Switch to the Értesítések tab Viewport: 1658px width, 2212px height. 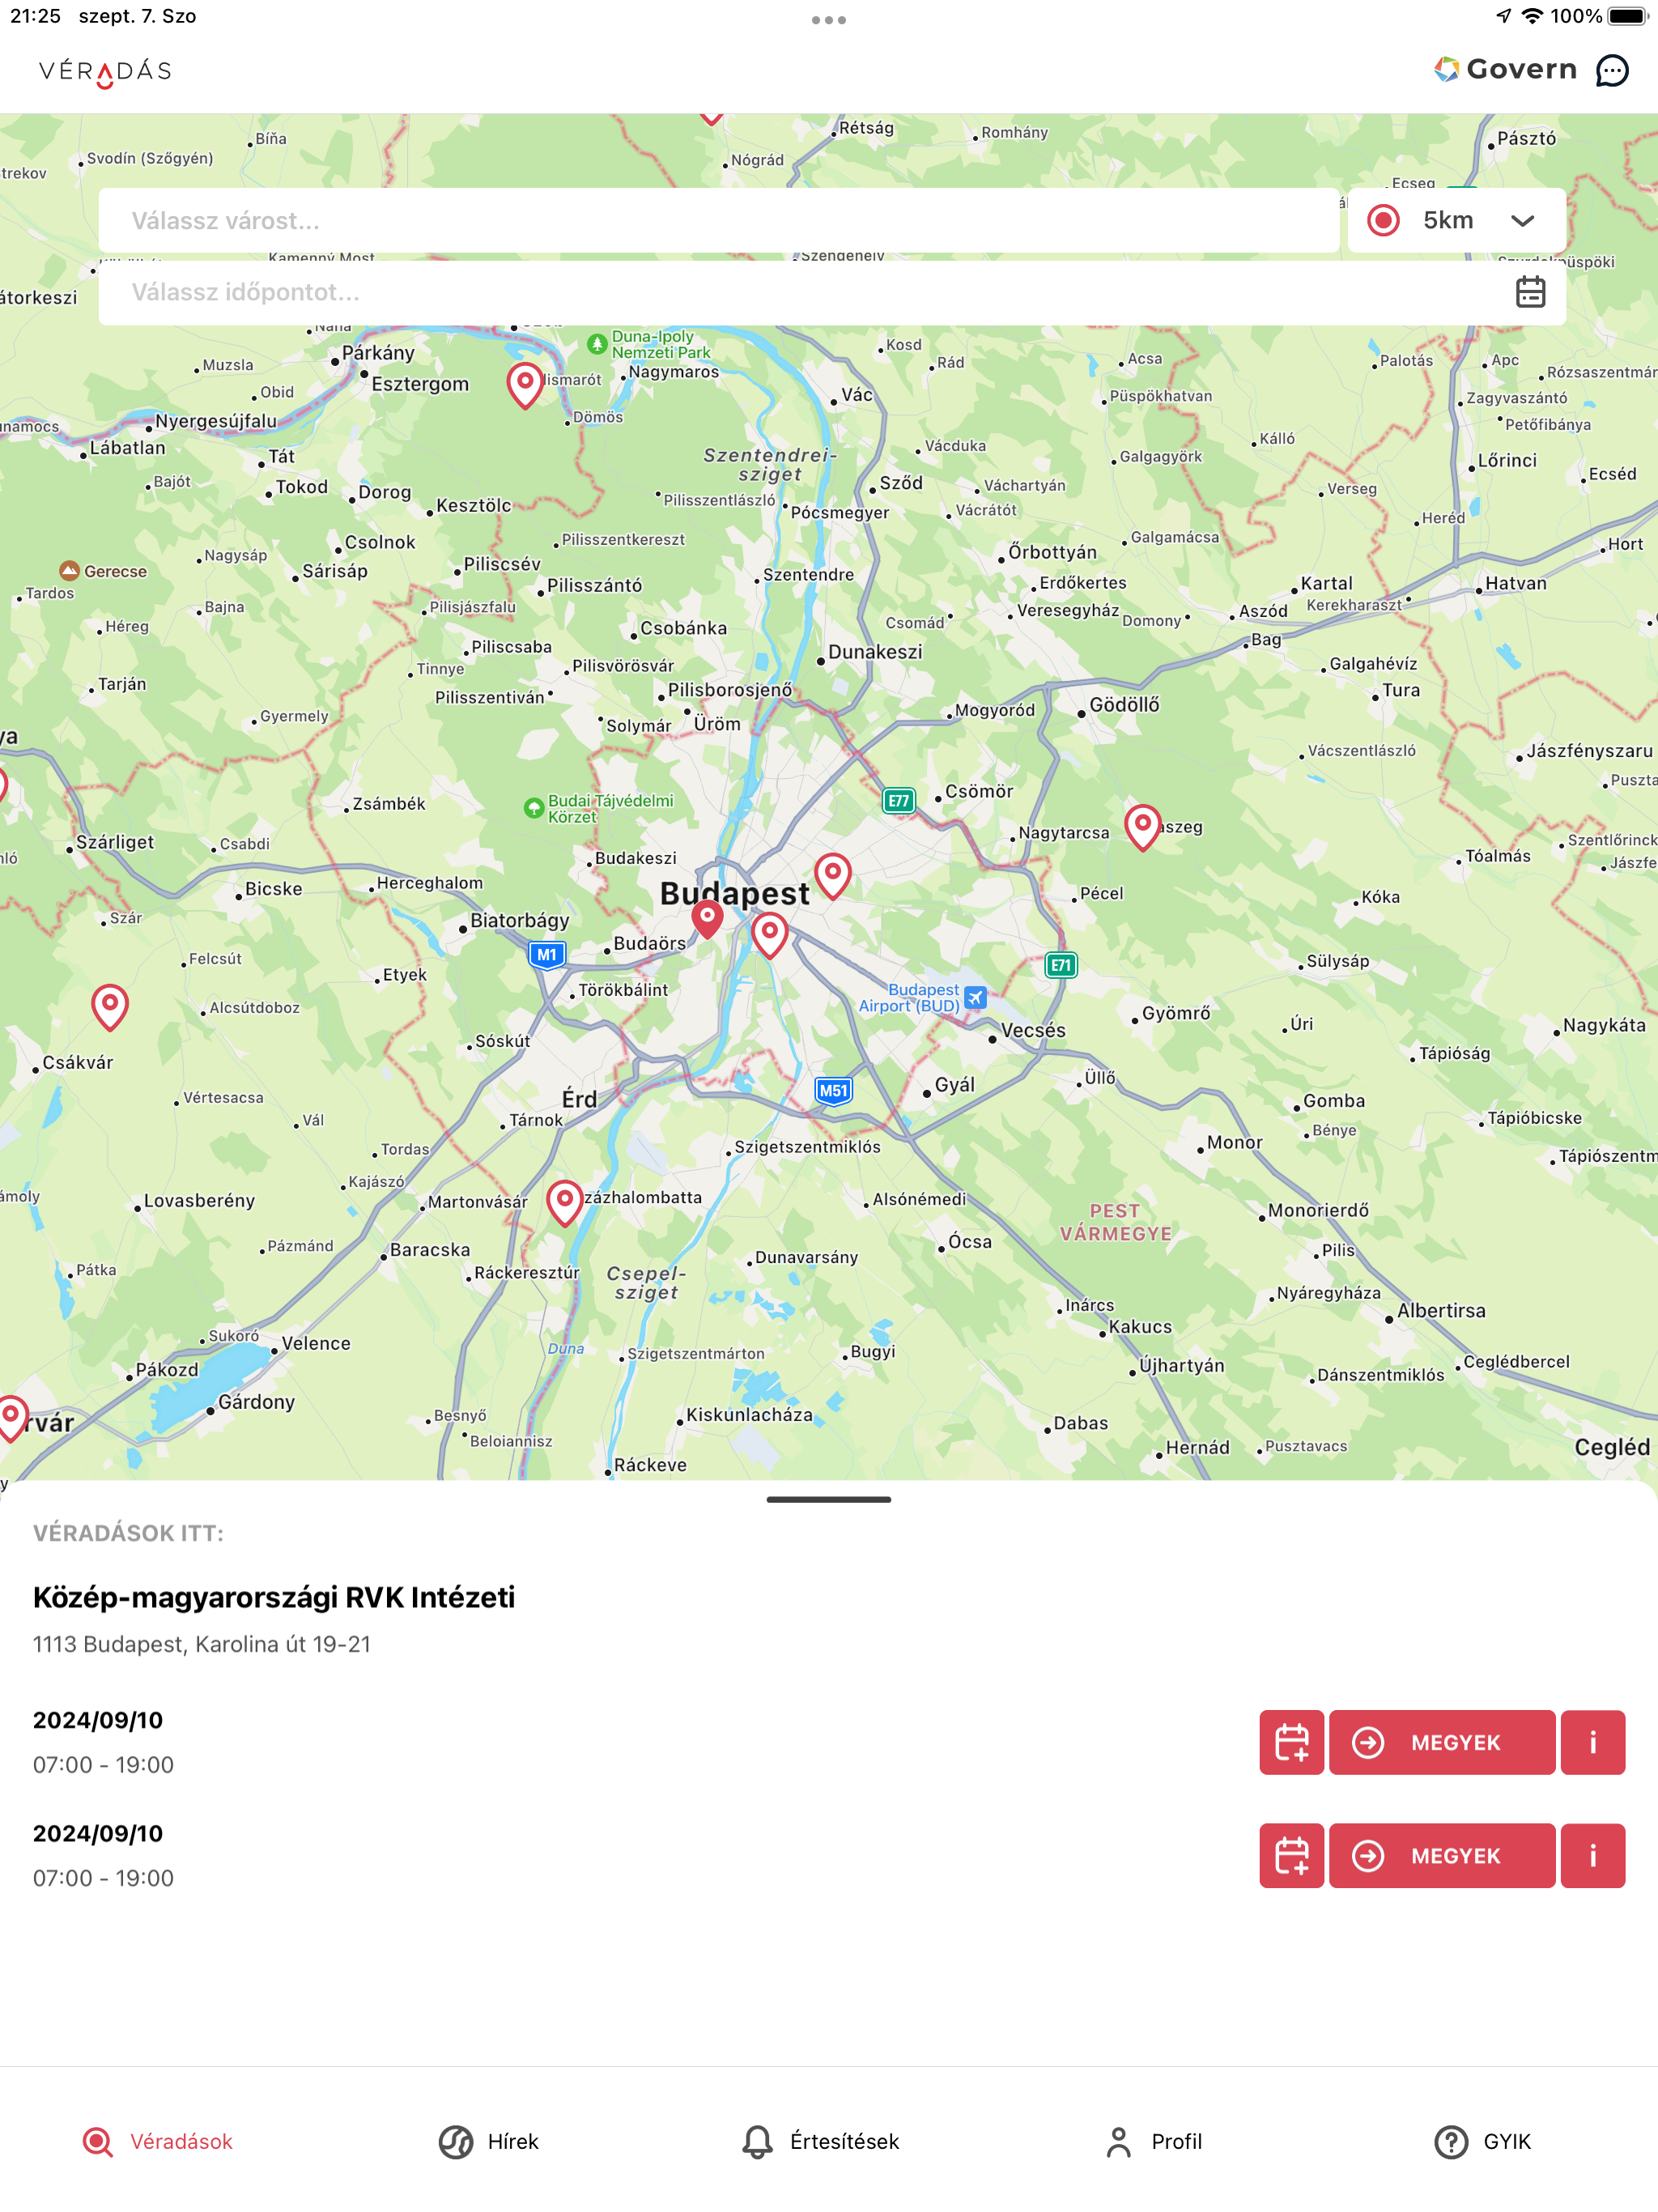(x=820, y=2141)
